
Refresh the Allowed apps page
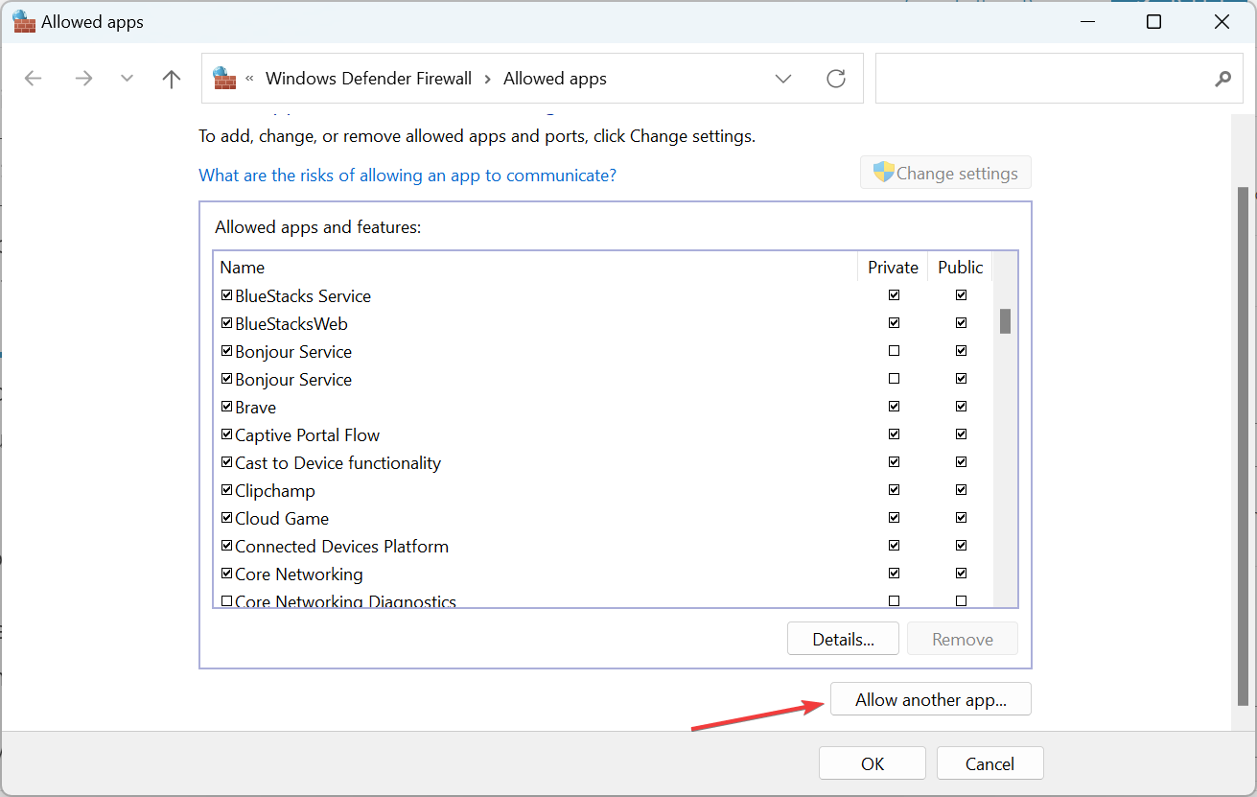tap(836, 79)
